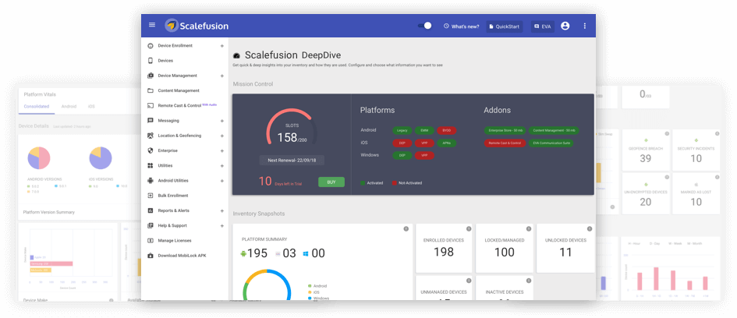
Task: Click the Unlocked Devices info icon
Action: 589,228
